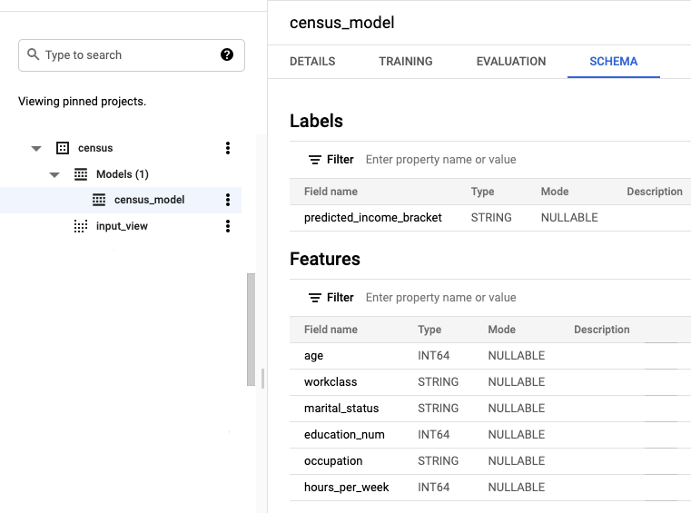691x513 pixels.
Task: Click the occupation field name
Action: [333, 461]
